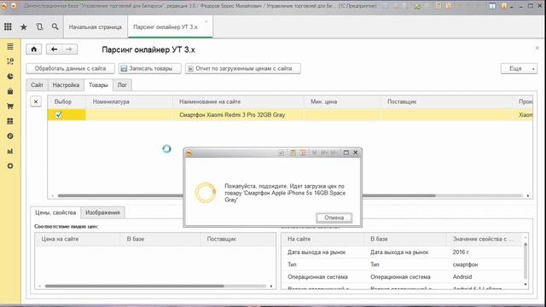Open Отчет по загруженным ценам с сайта
This screenshot has height=307, width=546.
click(242, 68)
